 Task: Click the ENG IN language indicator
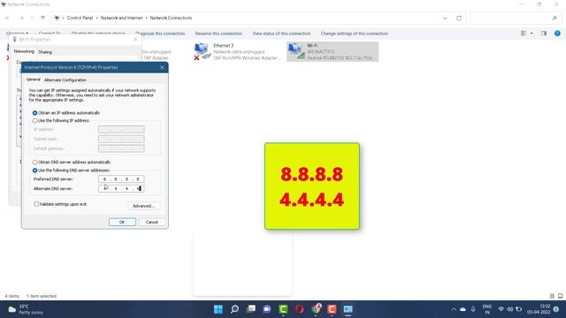tap(487, 309)
